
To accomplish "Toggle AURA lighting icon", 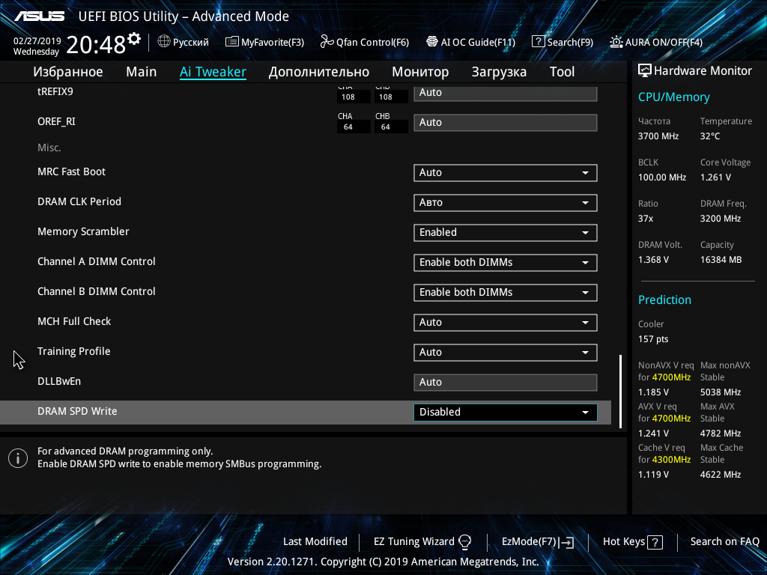I will click(616, 42).
